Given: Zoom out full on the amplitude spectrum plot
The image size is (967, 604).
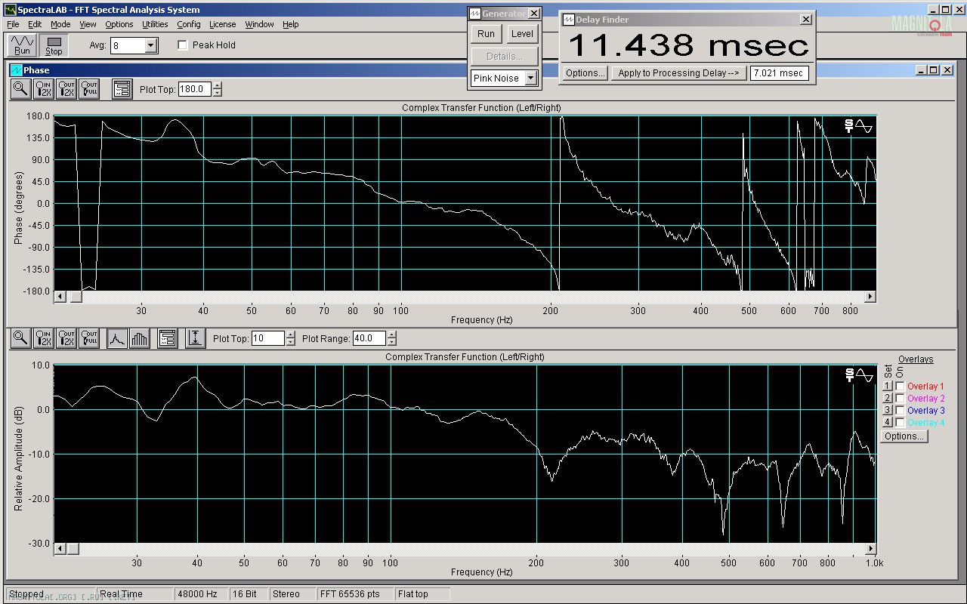Looking at the screenshot, I should [x=89, y=338].
